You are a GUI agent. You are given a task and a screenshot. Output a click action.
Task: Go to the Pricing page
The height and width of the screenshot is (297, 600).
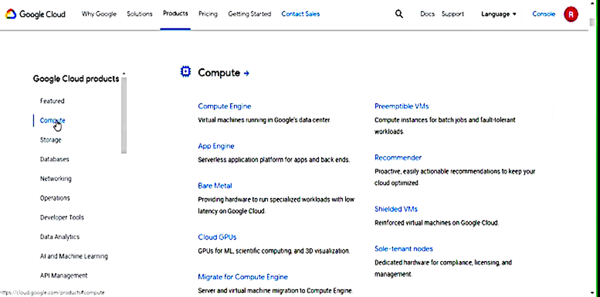(x=208, y=14)
